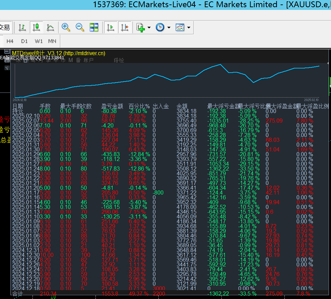Expand the indicators dropdown arrow
Image resolution: width=331 pixels, height=299 pixels.
(x=149, y=27)
